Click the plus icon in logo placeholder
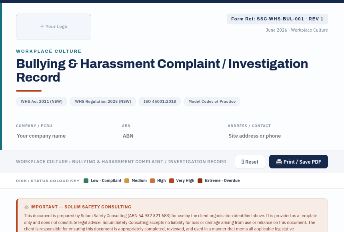This screenshot has height=232, width=344. (x=42, y=26)
